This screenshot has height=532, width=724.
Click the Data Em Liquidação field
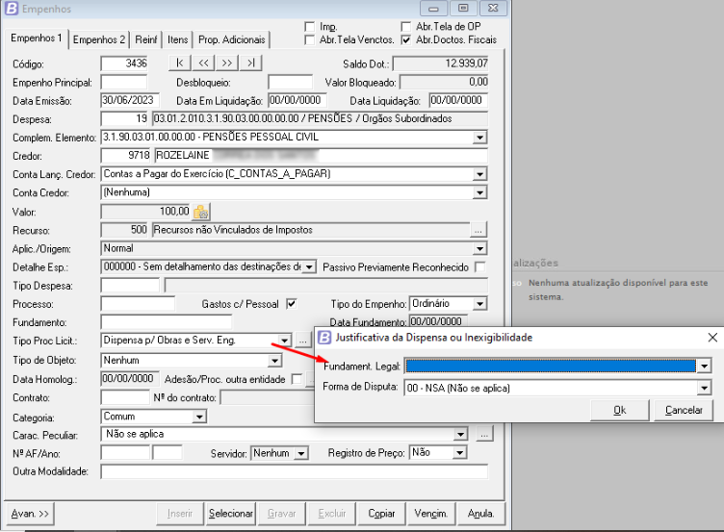pos(297,100)
